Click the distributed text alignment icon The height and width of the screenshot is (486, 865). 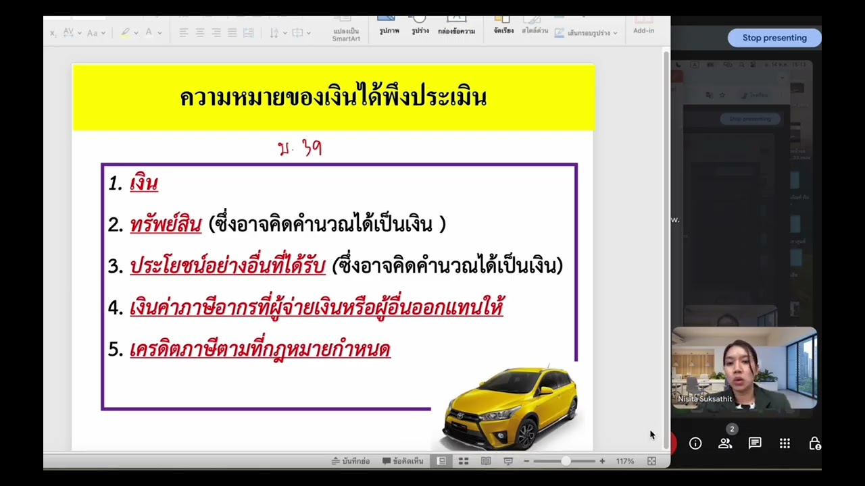tap(249, 32)
